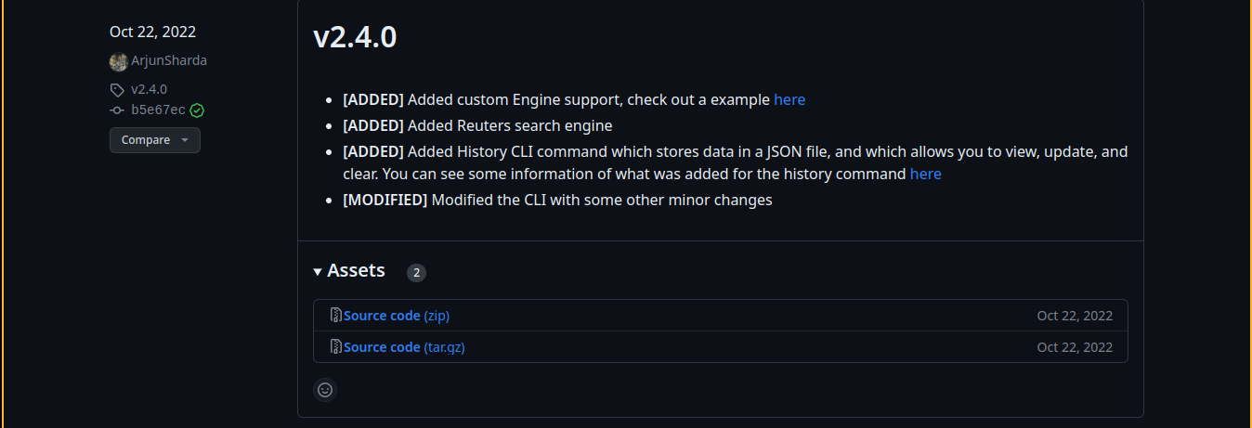Image resolution: width=1252 pixels, height=428 pixels.
Task: Click the commit icon beside b5e67ec
Action: tap(117, 110)
